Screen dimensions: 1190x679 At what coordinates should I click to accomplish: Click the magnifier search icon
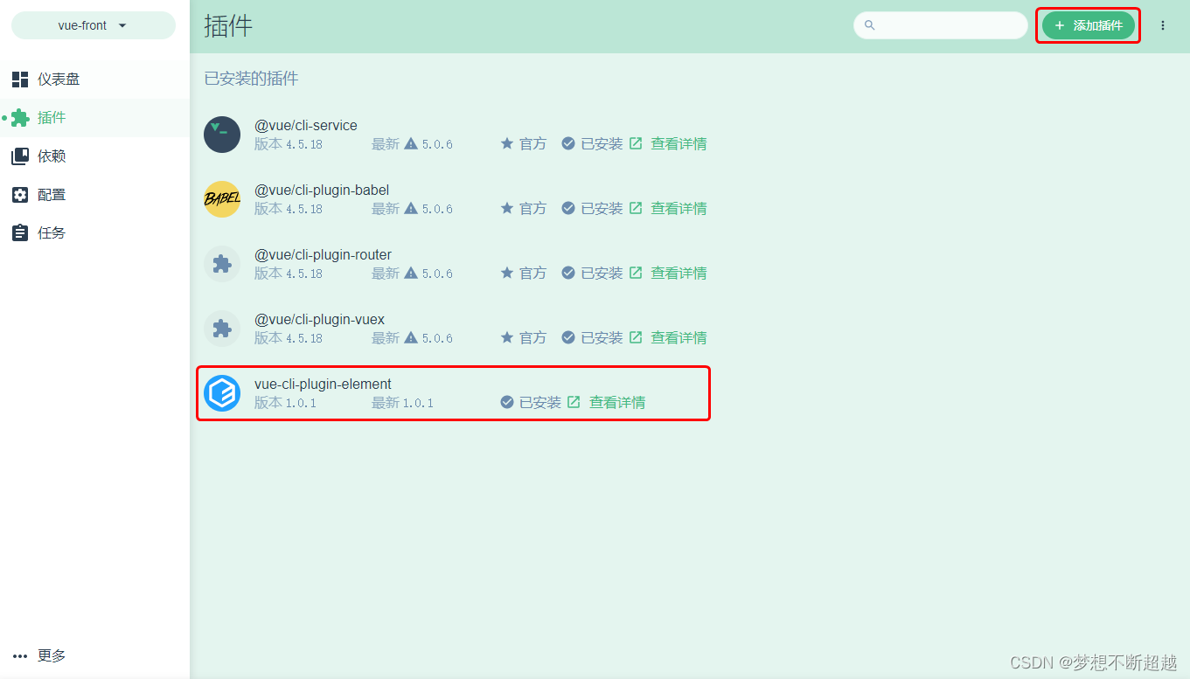(869, 25)
